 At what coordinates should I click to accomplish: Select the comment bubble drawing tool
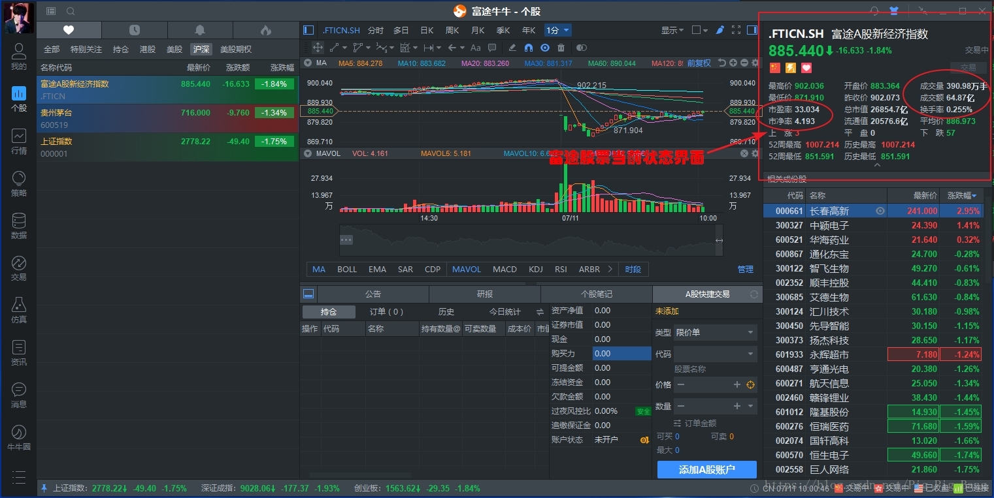click(x=492, y=48)
